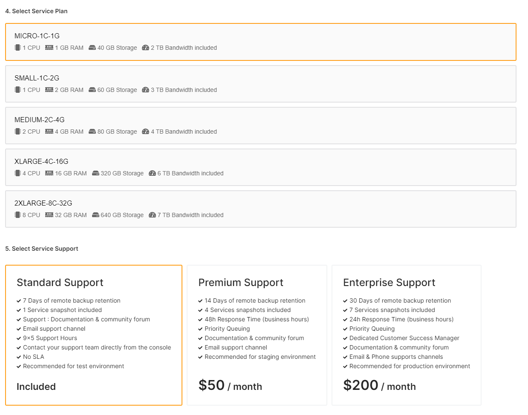Click CPU chip icon in 2XLARGE-8C-32G plan
The height and width of the screenshot is (415, 528).
(17, 215)
